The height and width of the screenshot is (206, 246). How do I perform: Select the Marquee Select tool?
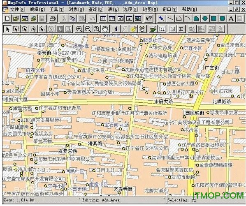(16, 29)
